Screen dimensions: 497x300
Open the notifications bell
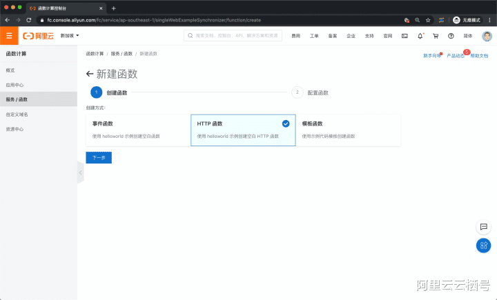tap(420, 36)
